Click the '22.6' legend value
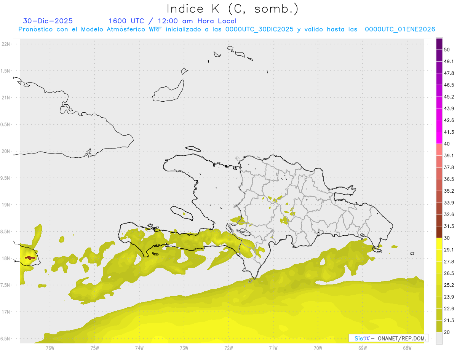The image size is (457, 353). pos(449,309)
